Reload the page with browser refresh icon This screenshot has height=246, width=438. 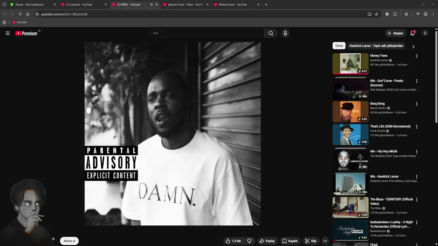(x=20, y=14)
